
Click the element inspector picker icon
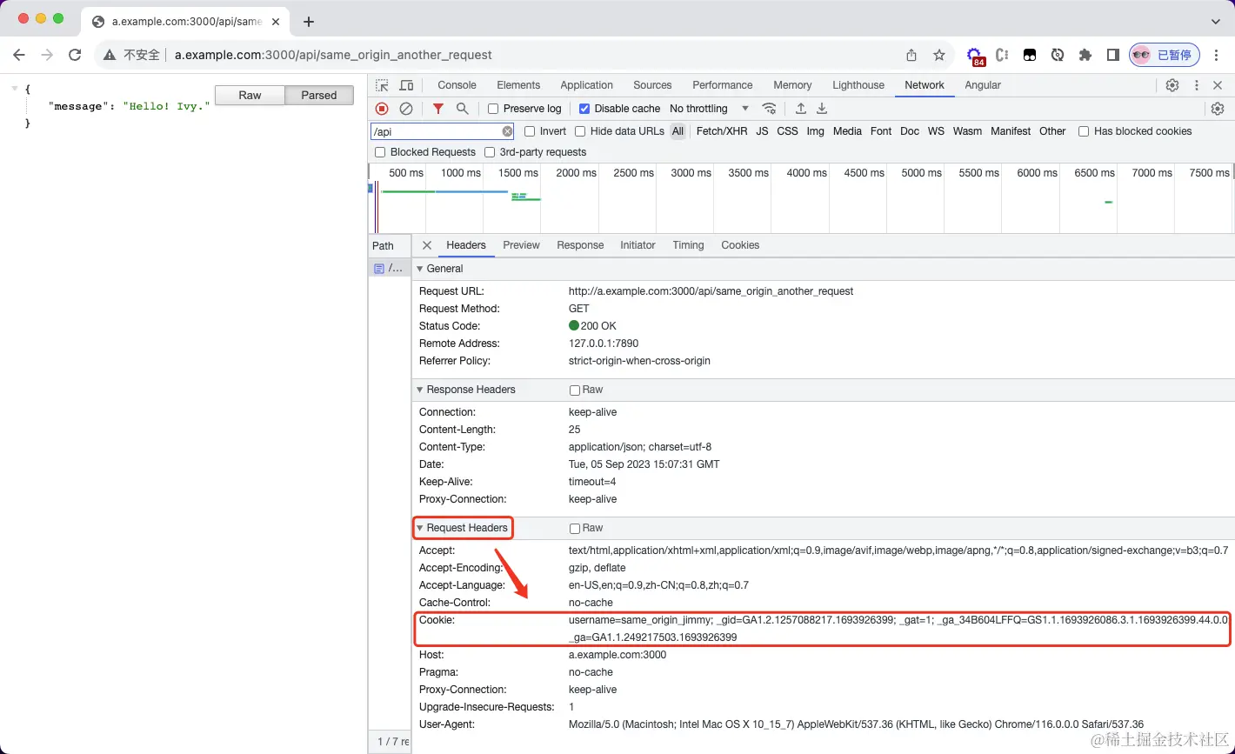382,85
